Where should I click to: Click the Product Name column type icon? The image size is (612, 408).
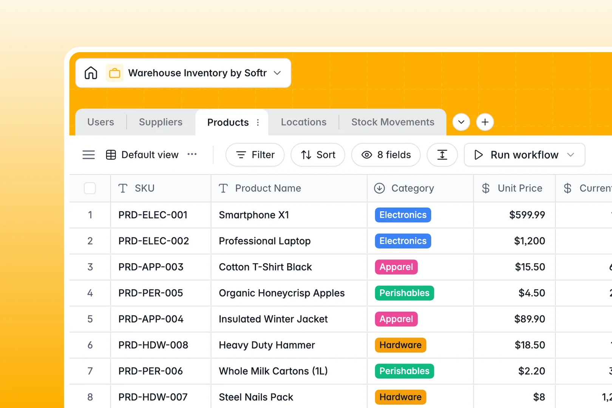click(223, 188)
